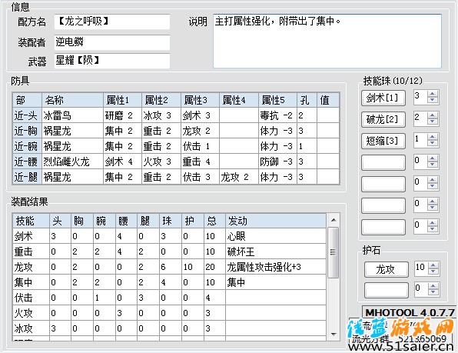Click the 总 column header in results table
The image size is (458, 353).
coord(214,221)
